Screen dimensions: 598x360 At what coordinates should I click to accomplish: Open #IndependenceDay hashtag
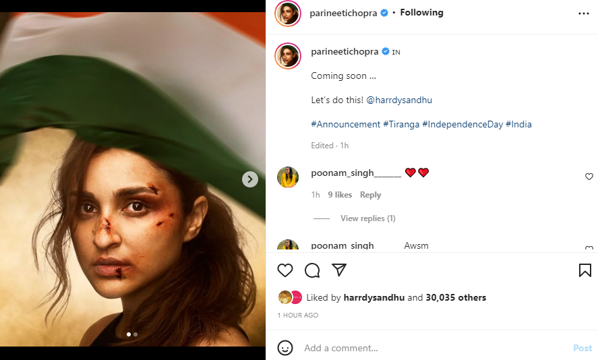(x=461, y=124)
